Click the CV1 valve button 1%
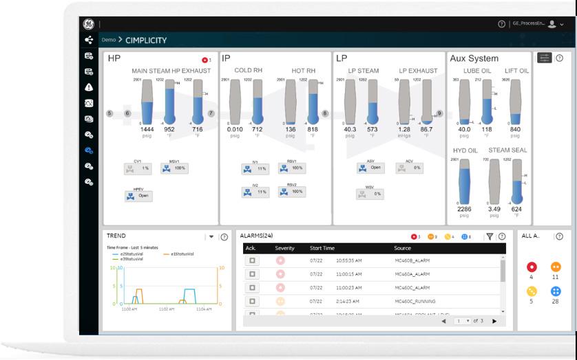Screen dimensions: 577x360 (x=138, y=168)
